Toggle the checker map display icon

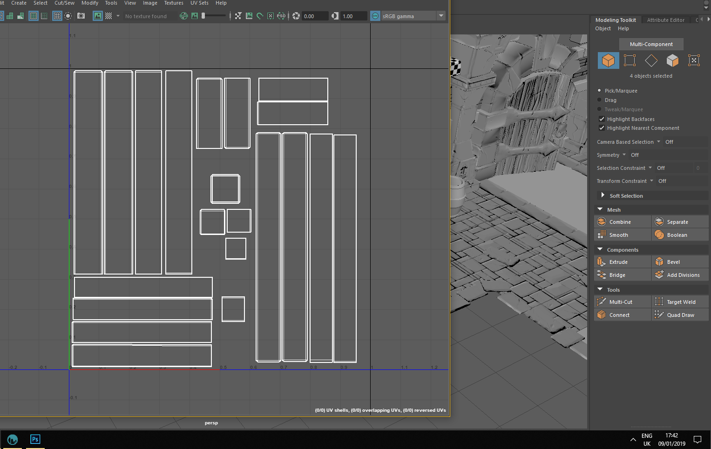(108, 16)
